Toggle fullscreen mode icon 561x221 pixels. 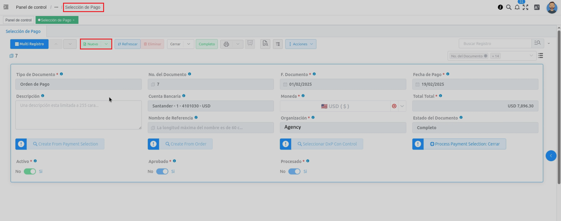pyautogui.click(x=525, y=7)
